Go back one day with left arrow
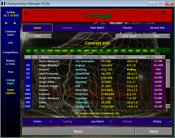 (x=6, y=23)
